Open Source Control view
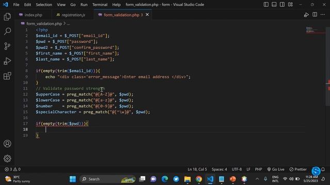The width and height of the screenshot is (330, 185). [x=7, y=46]
